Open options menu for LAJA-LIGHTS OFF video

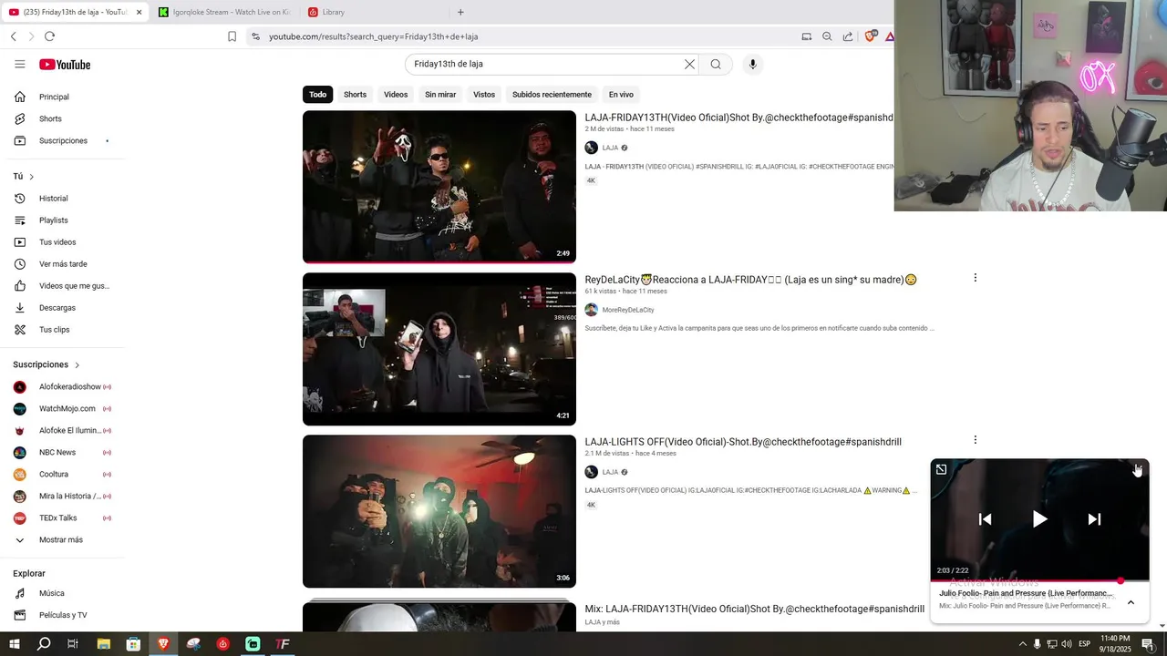click(975, 440)
